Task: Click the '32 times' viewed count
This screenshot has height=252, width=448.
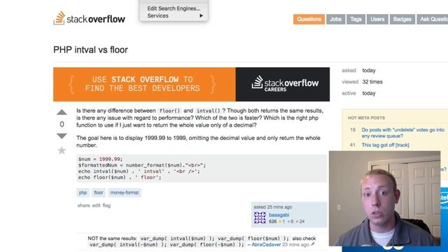Action: pyautogui.click(x=372, y=82)
